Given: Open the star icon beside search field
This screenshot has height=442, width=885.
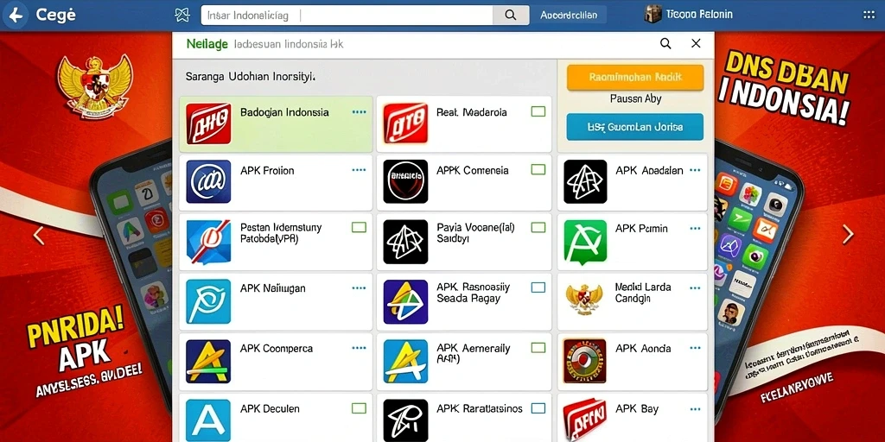Looking at the screenshot, I should point(182,16).
